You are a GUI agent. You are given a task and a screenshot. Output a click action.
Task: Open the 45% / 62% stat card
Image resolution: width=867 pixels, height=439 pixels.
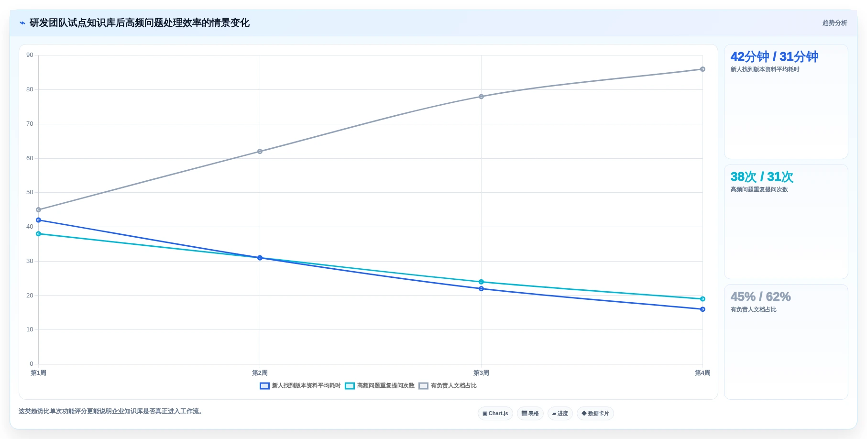(786, 342)
